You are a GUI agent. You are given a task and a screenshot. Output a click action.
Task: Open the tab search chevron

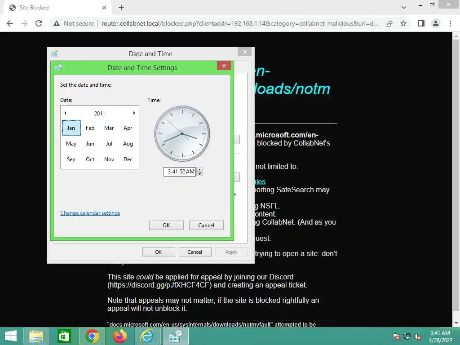tap(404, 8)
